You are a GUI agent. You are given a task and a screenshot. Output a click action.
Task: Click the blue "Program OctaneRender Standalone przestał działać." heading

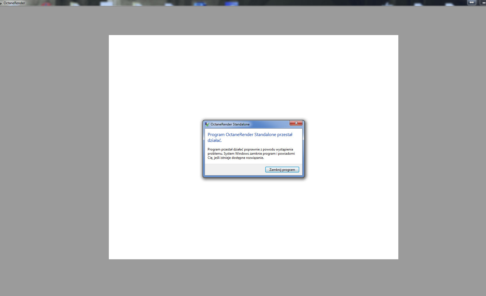tap(250, 137)
